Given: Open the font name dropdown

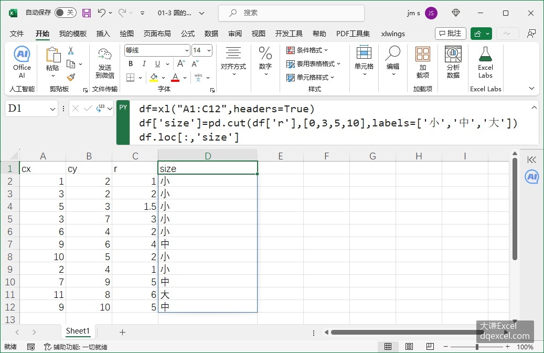Looking at the screenshot, I should coord(187,51).
